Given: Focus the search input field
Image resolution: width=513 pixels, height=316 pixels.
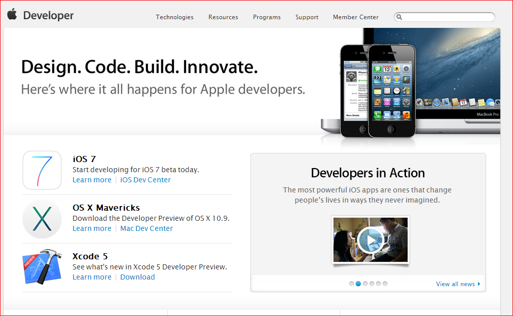Looking at the screenshot, I should [x=444, y=17].
